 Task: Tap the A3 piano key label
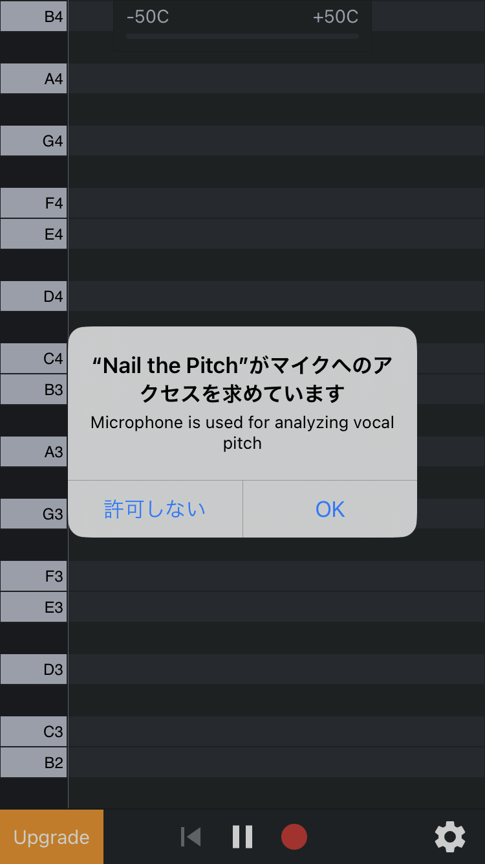coord(34,451)
